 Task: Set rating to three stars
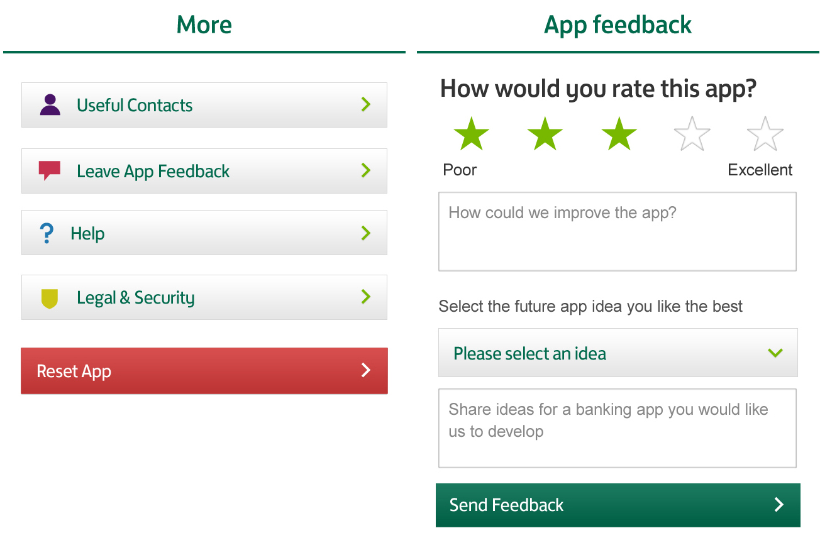[619, 135]
